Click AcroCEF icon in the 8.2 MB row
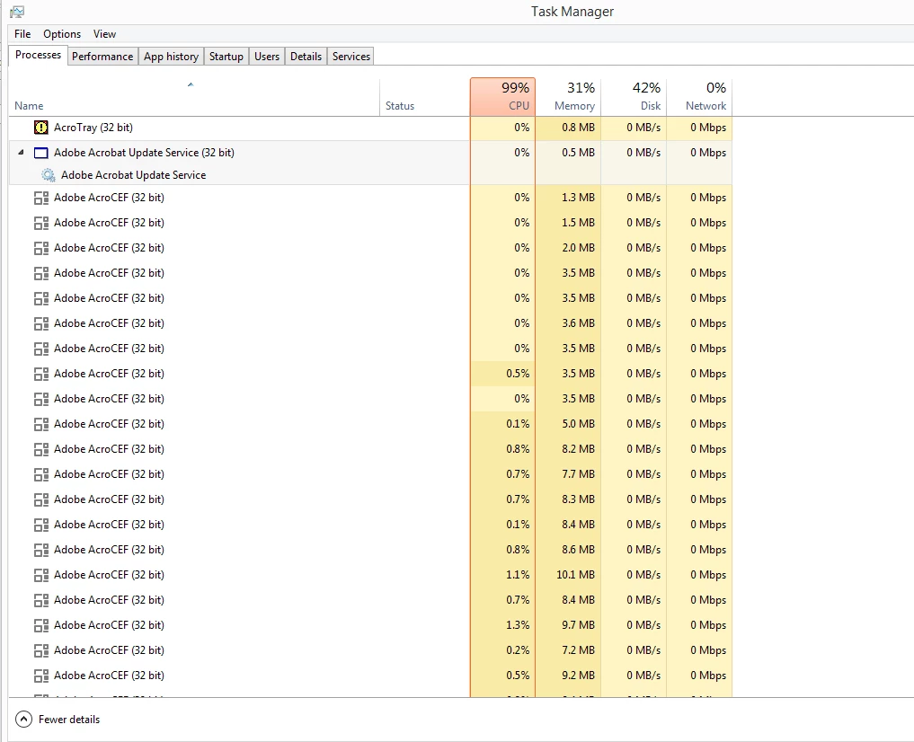Viewport: 914px width, 742px height. (x=40, y=449)
